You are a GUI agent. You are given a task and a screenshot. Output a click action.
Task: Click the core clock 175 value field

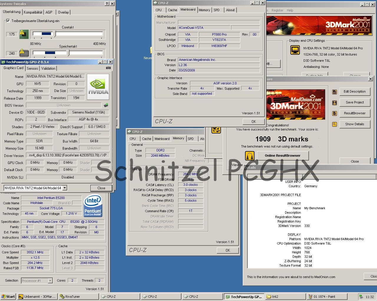pos(12,34)
